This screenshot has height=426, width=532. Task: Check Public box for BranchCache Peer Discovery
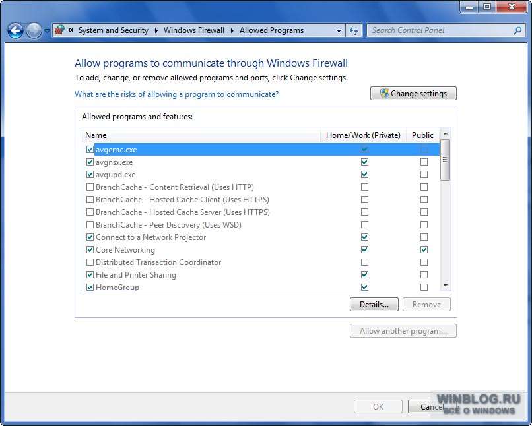click(x=424, y=224)
